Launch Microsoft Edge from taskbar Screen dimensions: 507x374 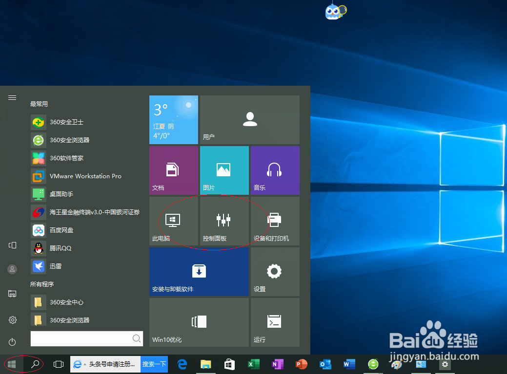(183, 364)
